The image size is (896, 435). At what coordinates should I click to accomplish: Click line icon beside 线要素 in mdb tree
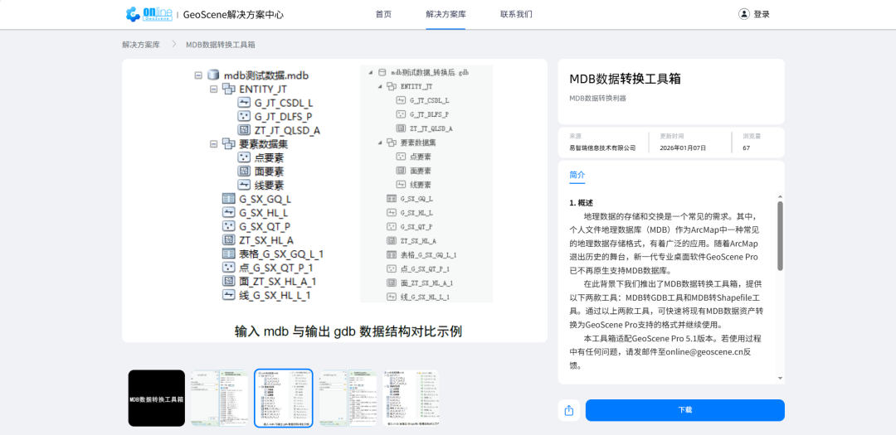click(244, 185)
